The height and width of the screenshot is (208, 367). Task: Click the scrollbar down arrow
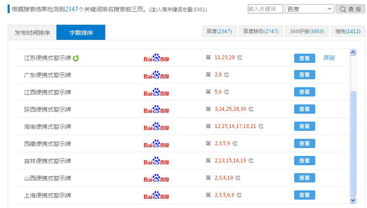coord(353,200)
